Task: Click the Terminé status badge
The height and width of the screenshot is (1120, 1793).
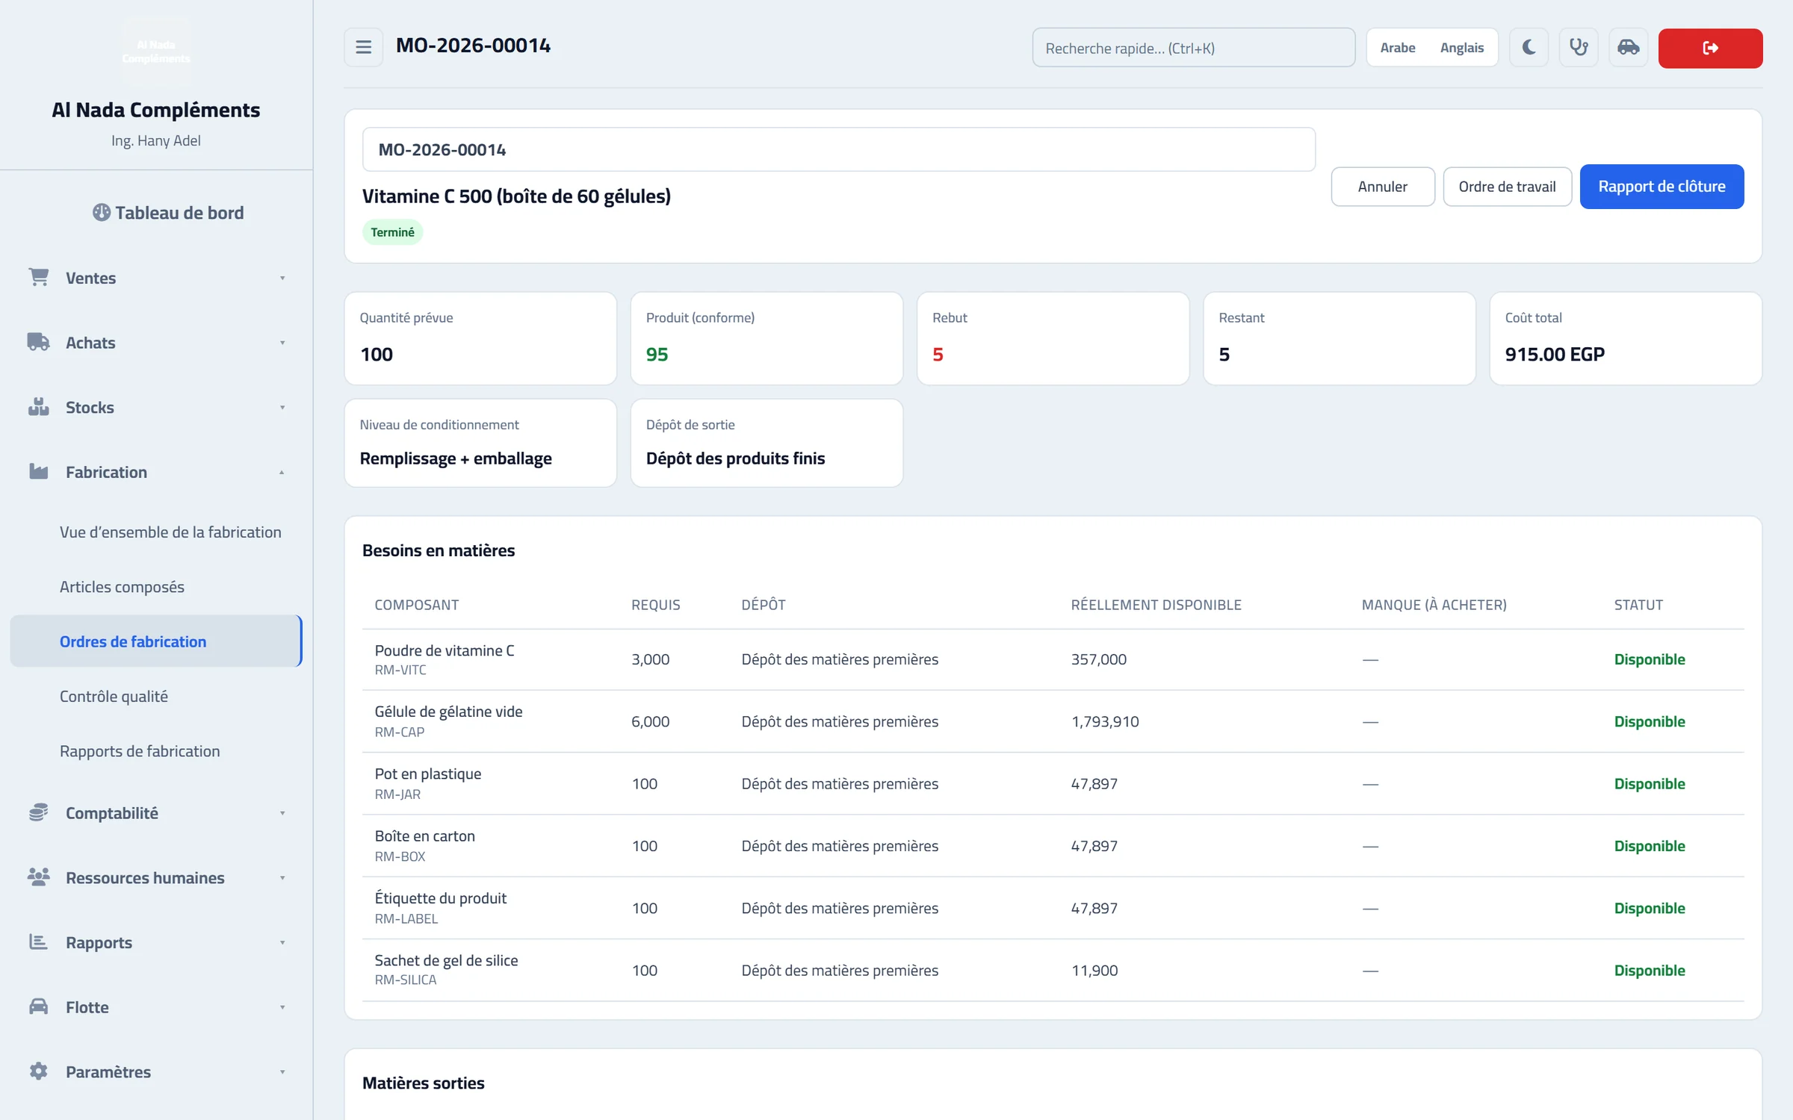Action: pos(392,232)
